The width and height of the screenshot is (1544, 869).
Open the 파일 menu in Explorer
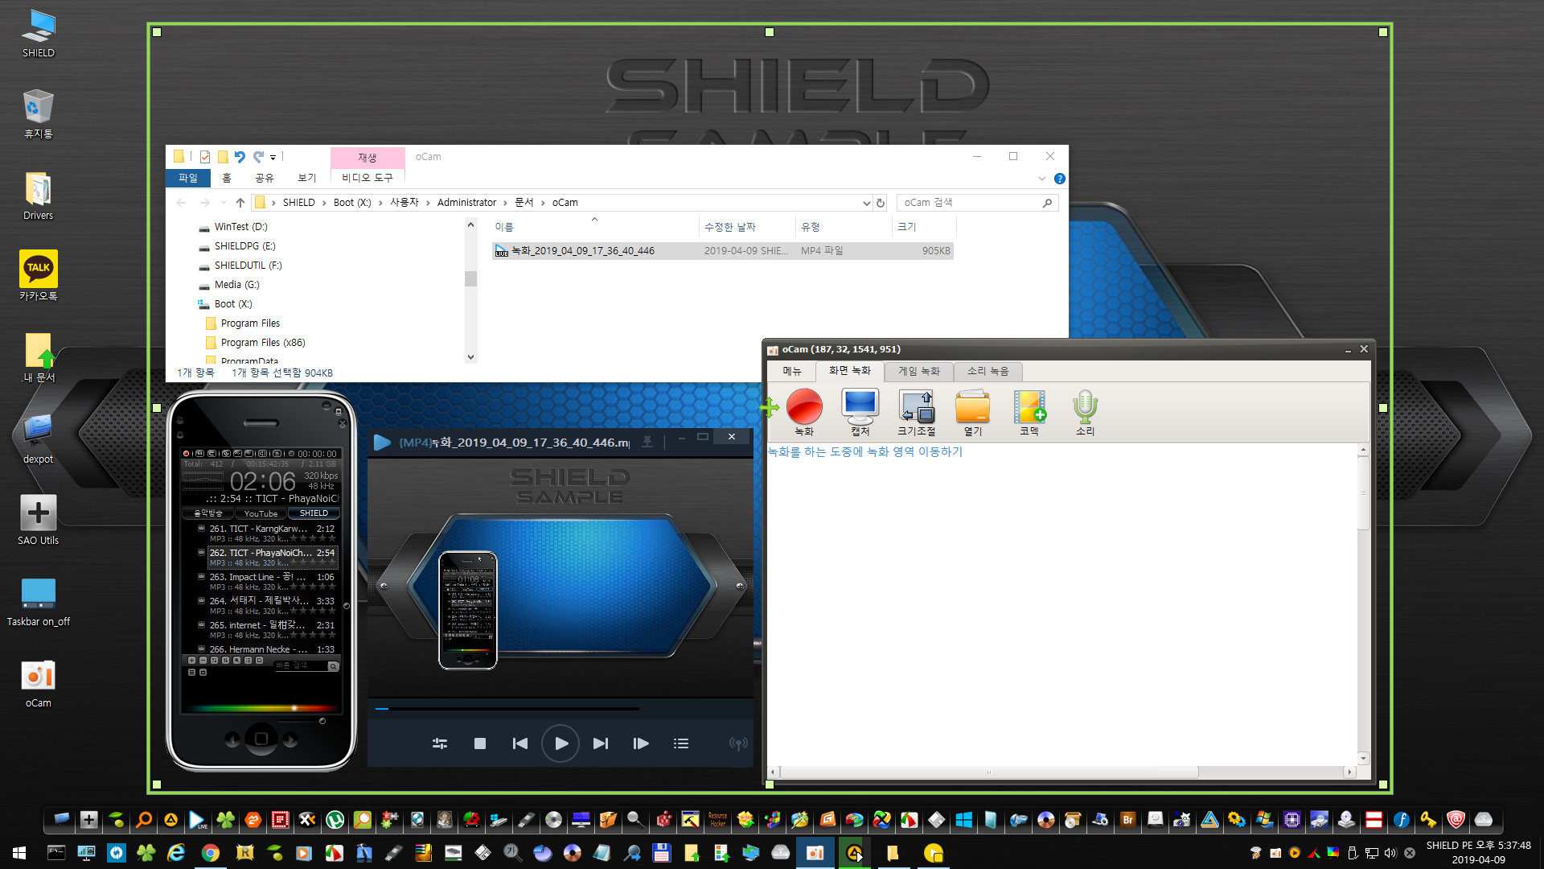coord(188,178)
